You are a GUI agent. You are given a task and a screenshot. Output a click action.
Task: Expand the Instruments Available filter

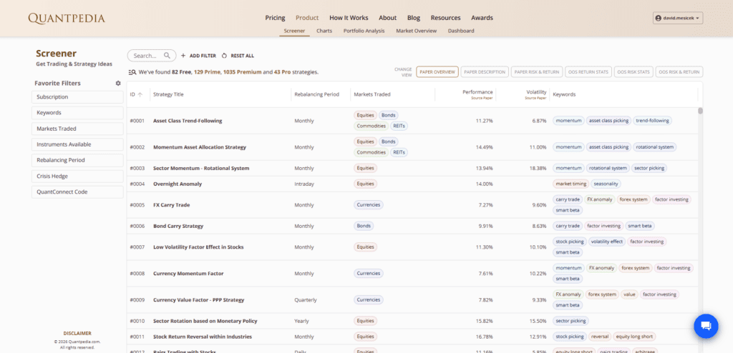pos(77,144)
